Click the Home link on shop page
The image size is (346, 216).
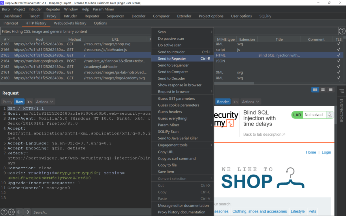point(311,152)
